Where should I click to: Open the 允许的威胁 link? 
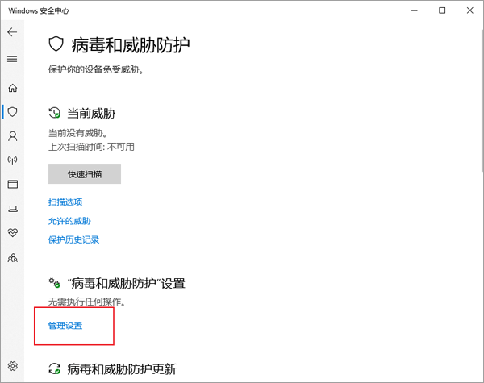click(x=69, y=221)
